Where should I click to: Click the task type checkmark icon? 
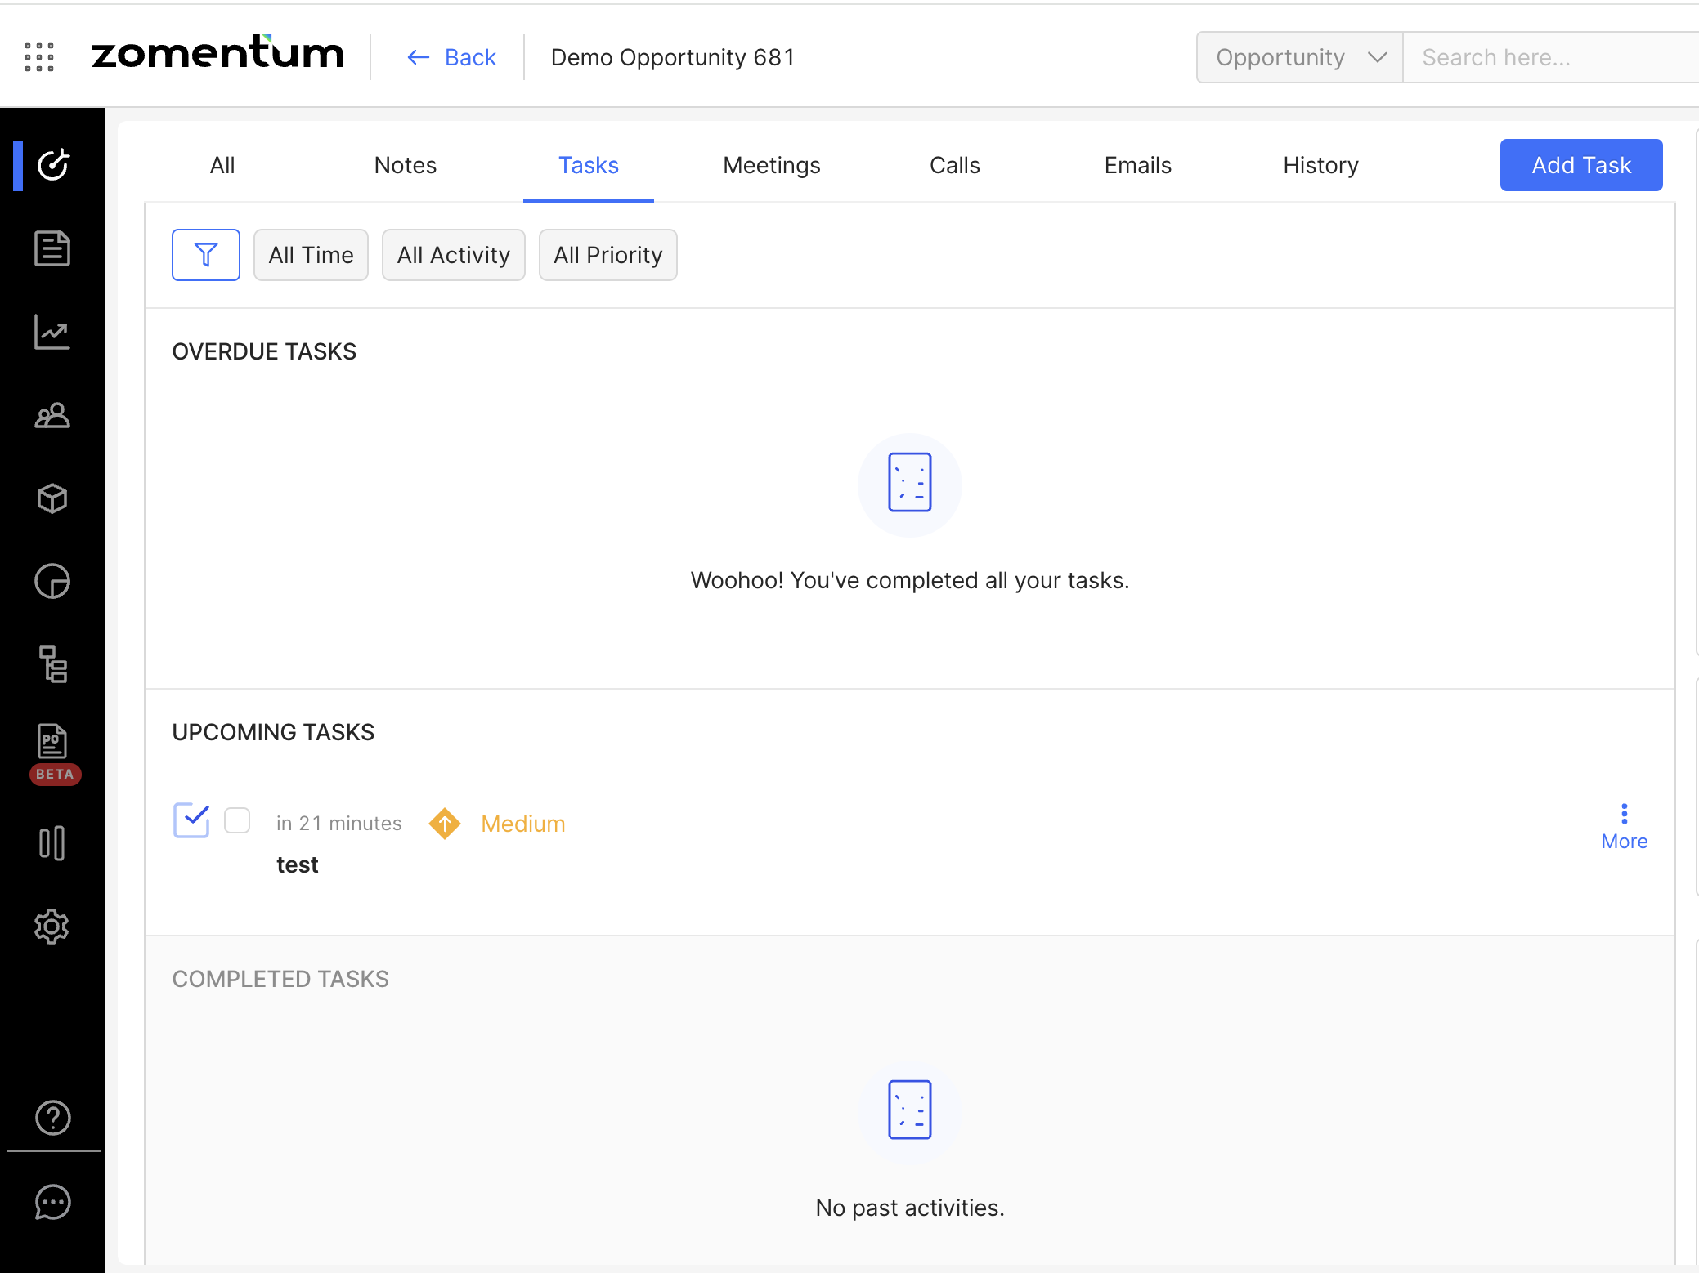[x=192, y=820]
